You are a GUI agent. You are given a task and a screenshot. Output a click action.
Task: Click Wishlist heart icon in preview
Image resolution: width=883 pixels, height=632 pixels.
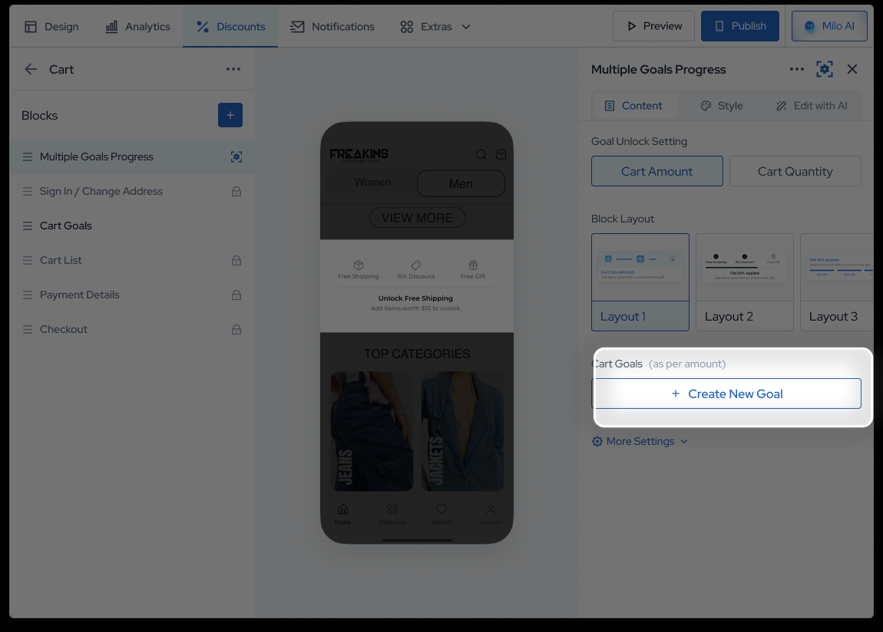pyautogui.click(x=441, y=509)
